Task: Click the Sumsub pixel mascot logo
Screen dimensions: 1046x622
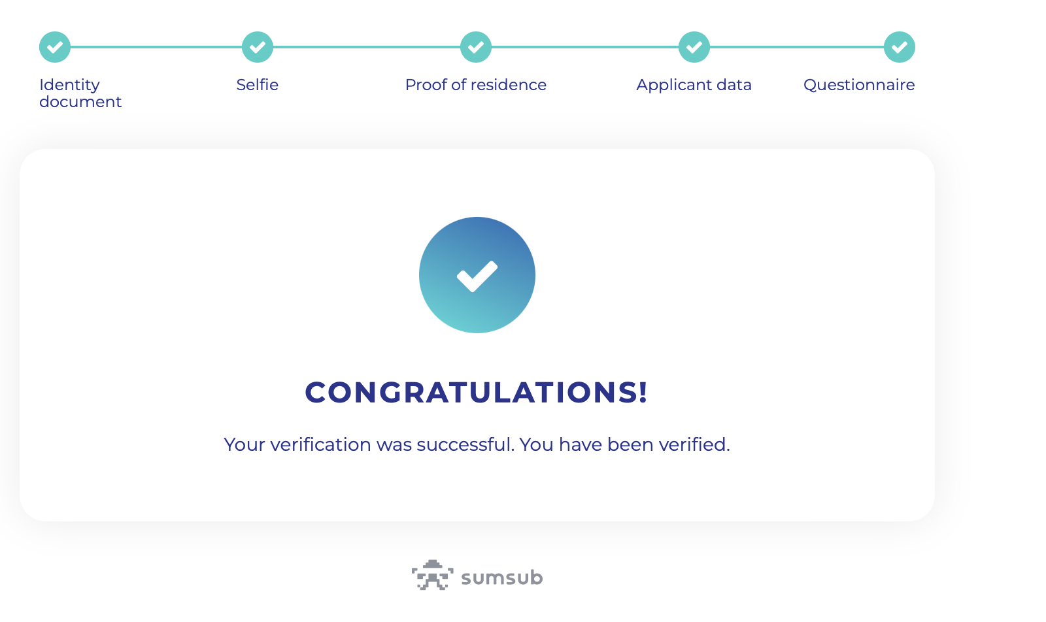Action: point(432,575)
